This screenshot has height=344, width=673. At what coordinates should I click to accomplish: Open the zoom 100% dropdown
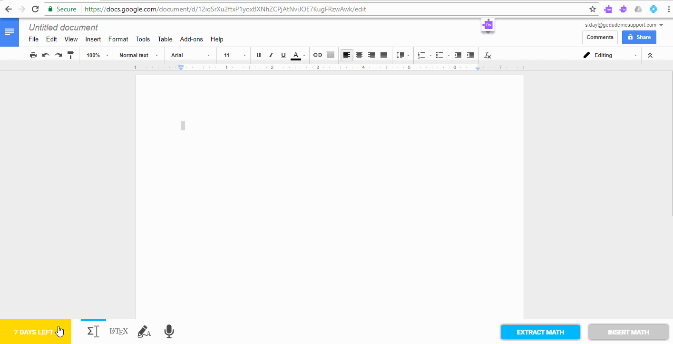pos(98,55)
